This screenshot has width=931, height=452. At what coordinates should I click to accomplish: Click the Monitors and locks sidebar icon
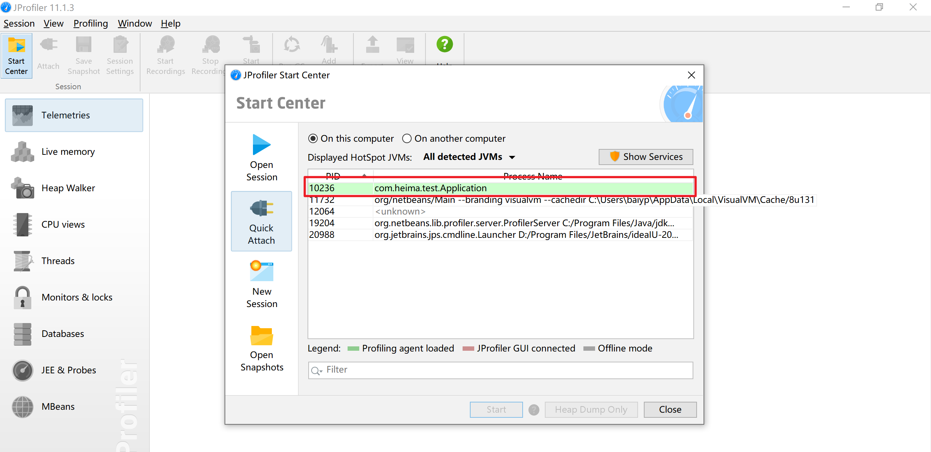(x=22, y=297)
